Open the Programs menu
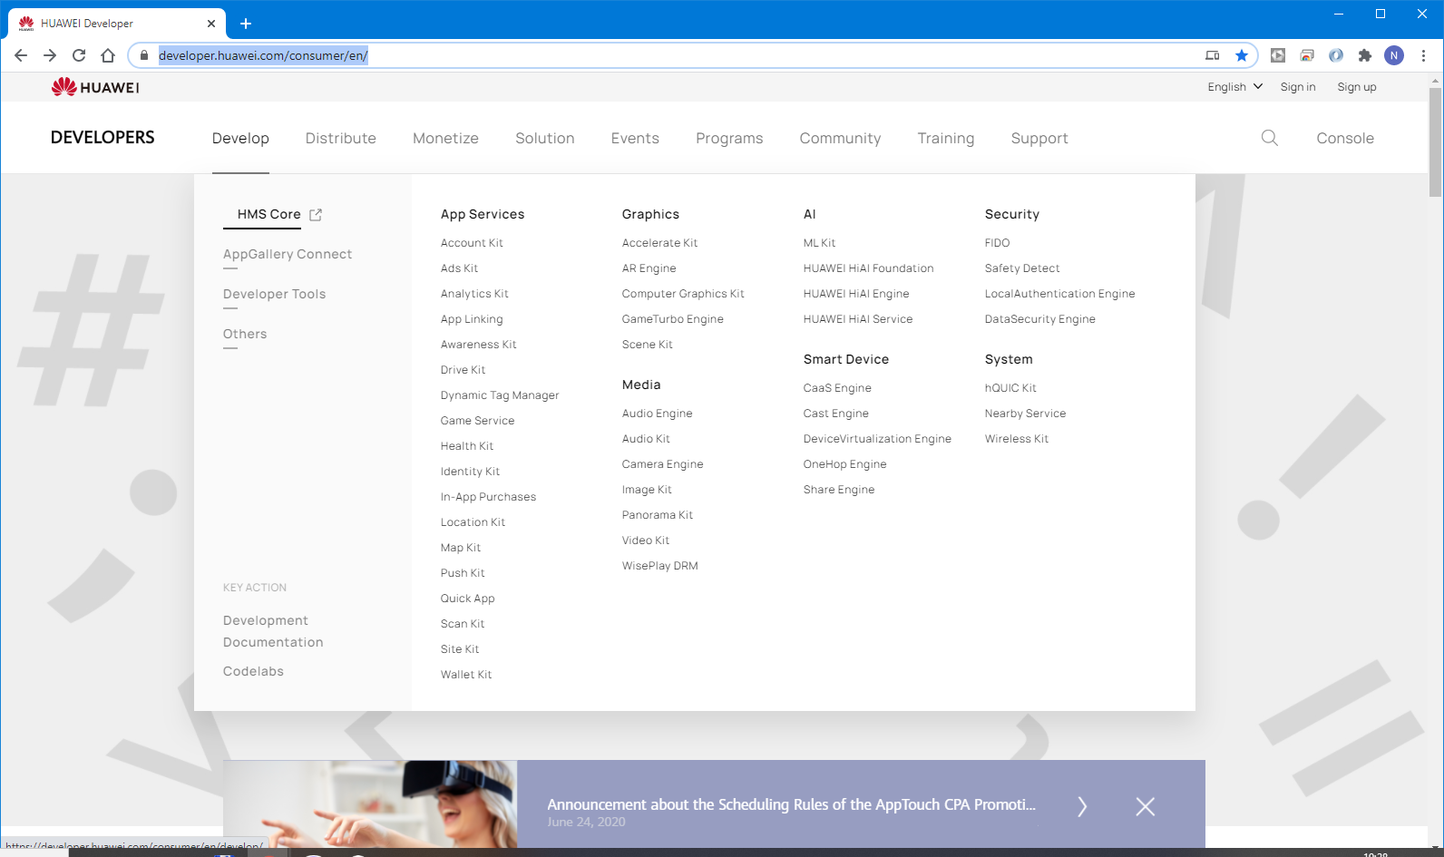This screenshot has height=857, width=1444. pyautogui.click(x=729, y=138)
